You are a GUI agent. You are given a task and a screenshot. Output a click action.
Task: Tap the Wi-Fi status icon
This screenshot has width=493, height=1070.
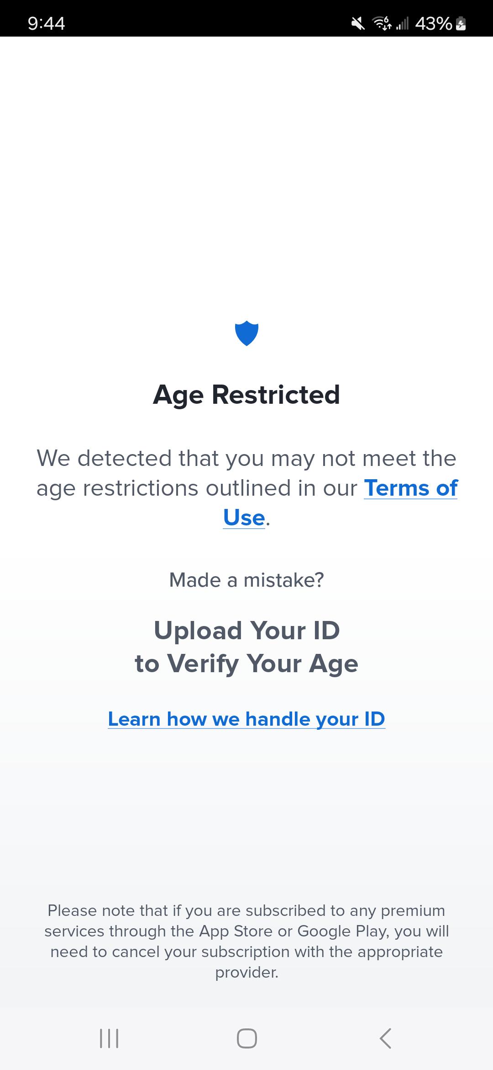click(x=382, y=22)
